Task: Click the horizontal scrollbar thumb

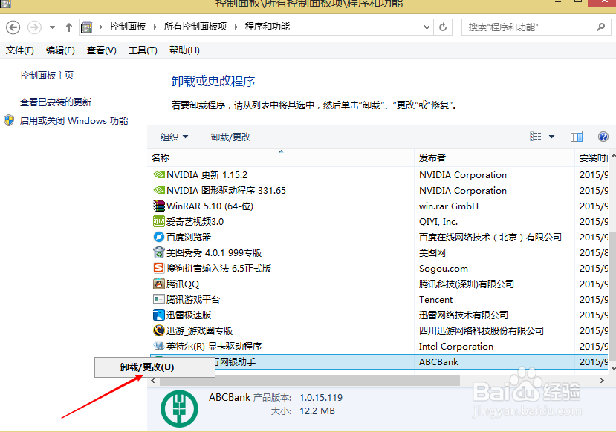Action: 310,380
